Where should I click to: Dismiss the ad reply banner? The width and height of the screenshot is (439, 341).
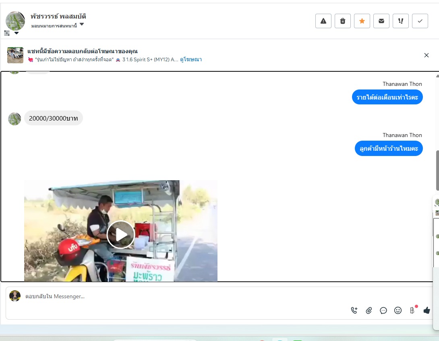pyautogui.click(x=427, y=55)
